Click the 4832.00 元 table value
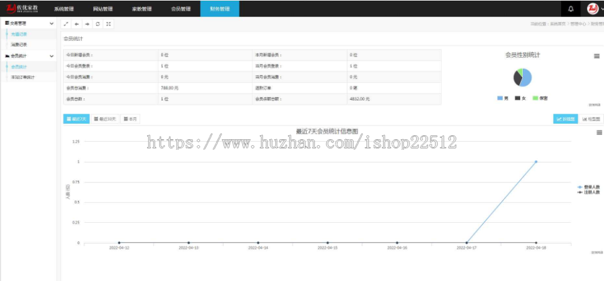The image size is (604, 281). pos(360,99)
